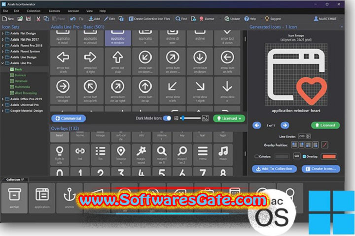
Task: Choose the list overlay
Action: click(100, 154)
